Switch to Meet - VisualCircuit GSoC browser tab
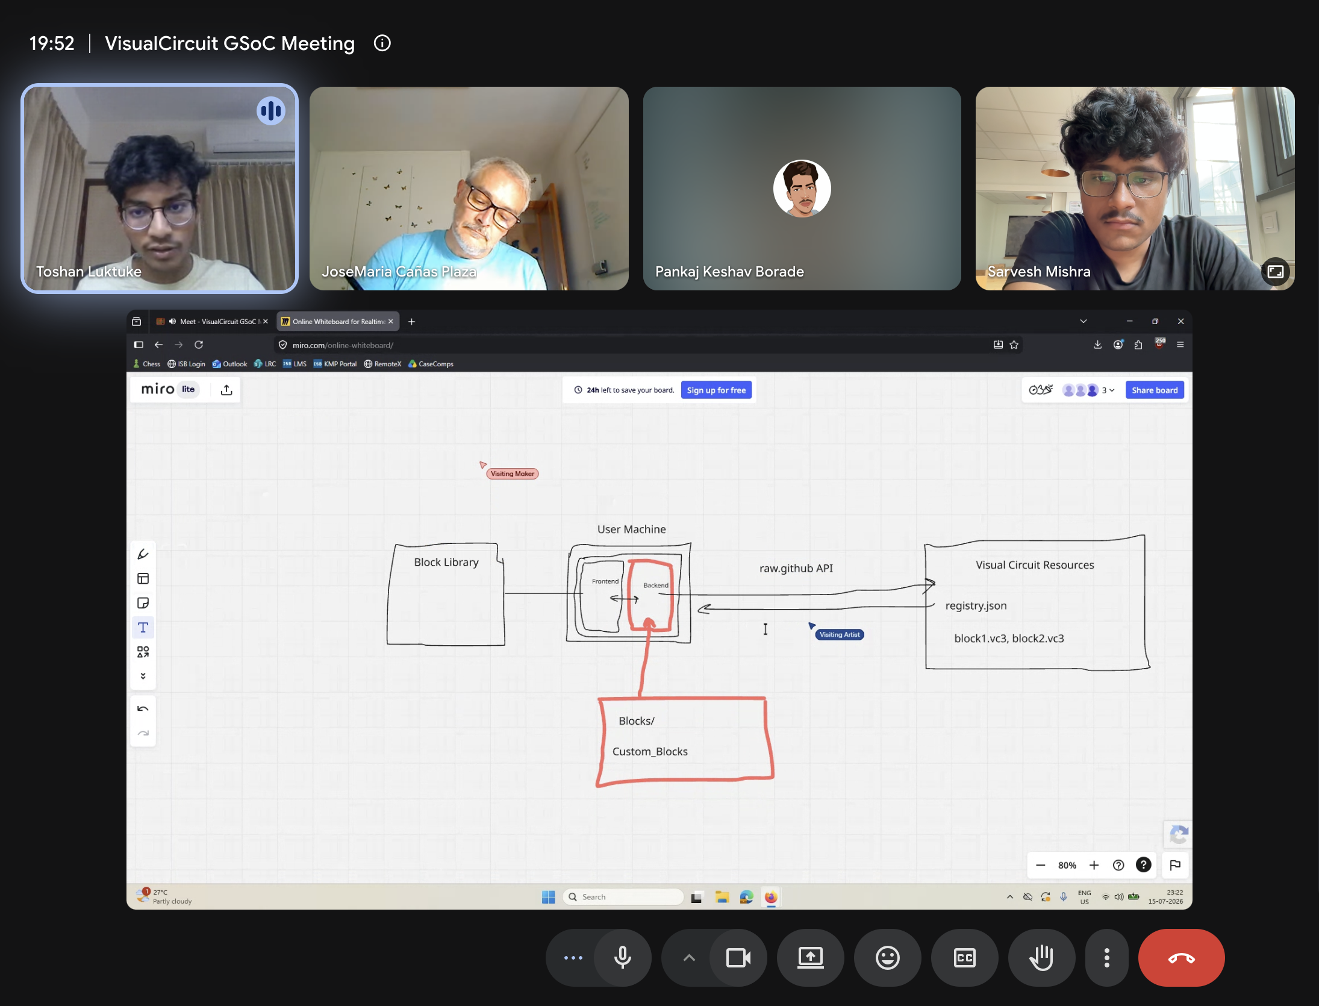 tap(212, 322)
